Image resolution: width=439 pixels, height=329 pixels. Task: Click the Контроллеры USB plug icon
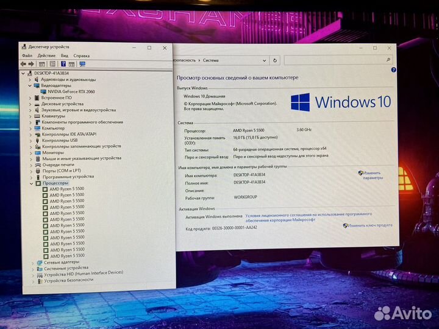tap(38, 140)
